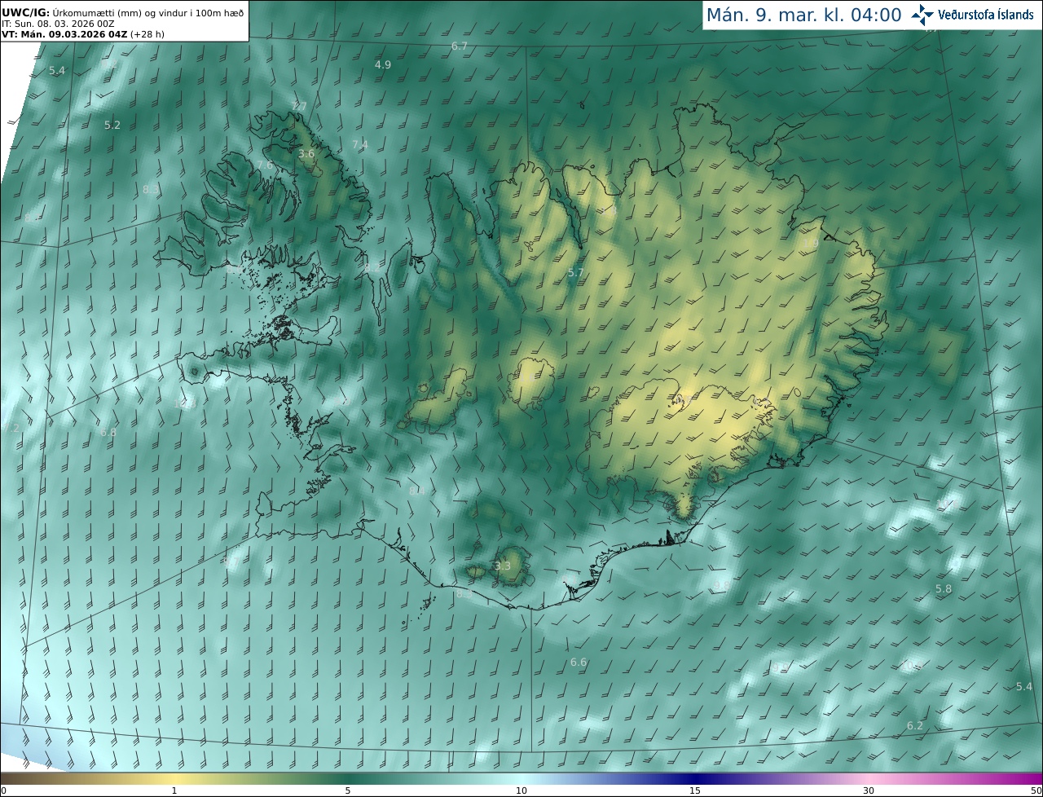Select the IT: Sun. 08. 03. 2026 00Z line
Screen dimensions: 1043x797
coord(58,24)
